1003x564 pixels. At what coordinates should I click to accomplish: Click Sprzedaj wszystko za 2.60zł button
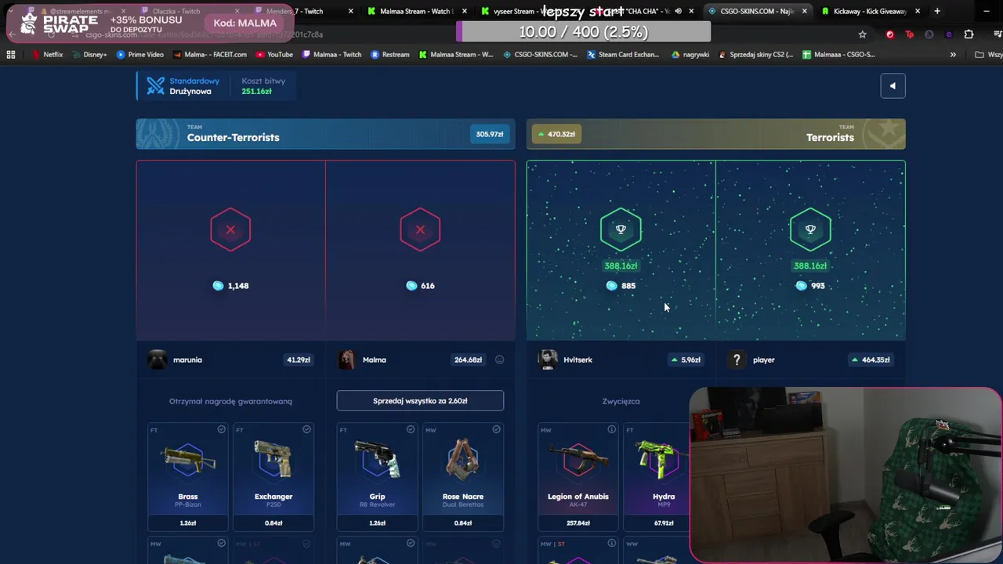[x=420, y=400]
